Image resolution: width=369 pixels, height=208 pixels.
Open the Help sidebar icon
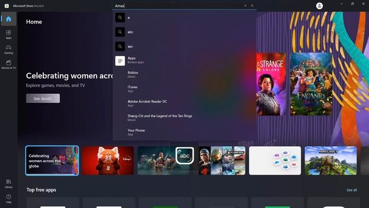9,199
